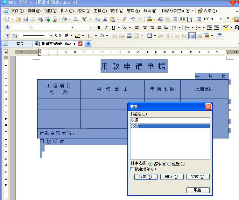This screenshot has height=200, width=239.
Task: Open the Format menu (格式)
Action: tap(83, 11)
